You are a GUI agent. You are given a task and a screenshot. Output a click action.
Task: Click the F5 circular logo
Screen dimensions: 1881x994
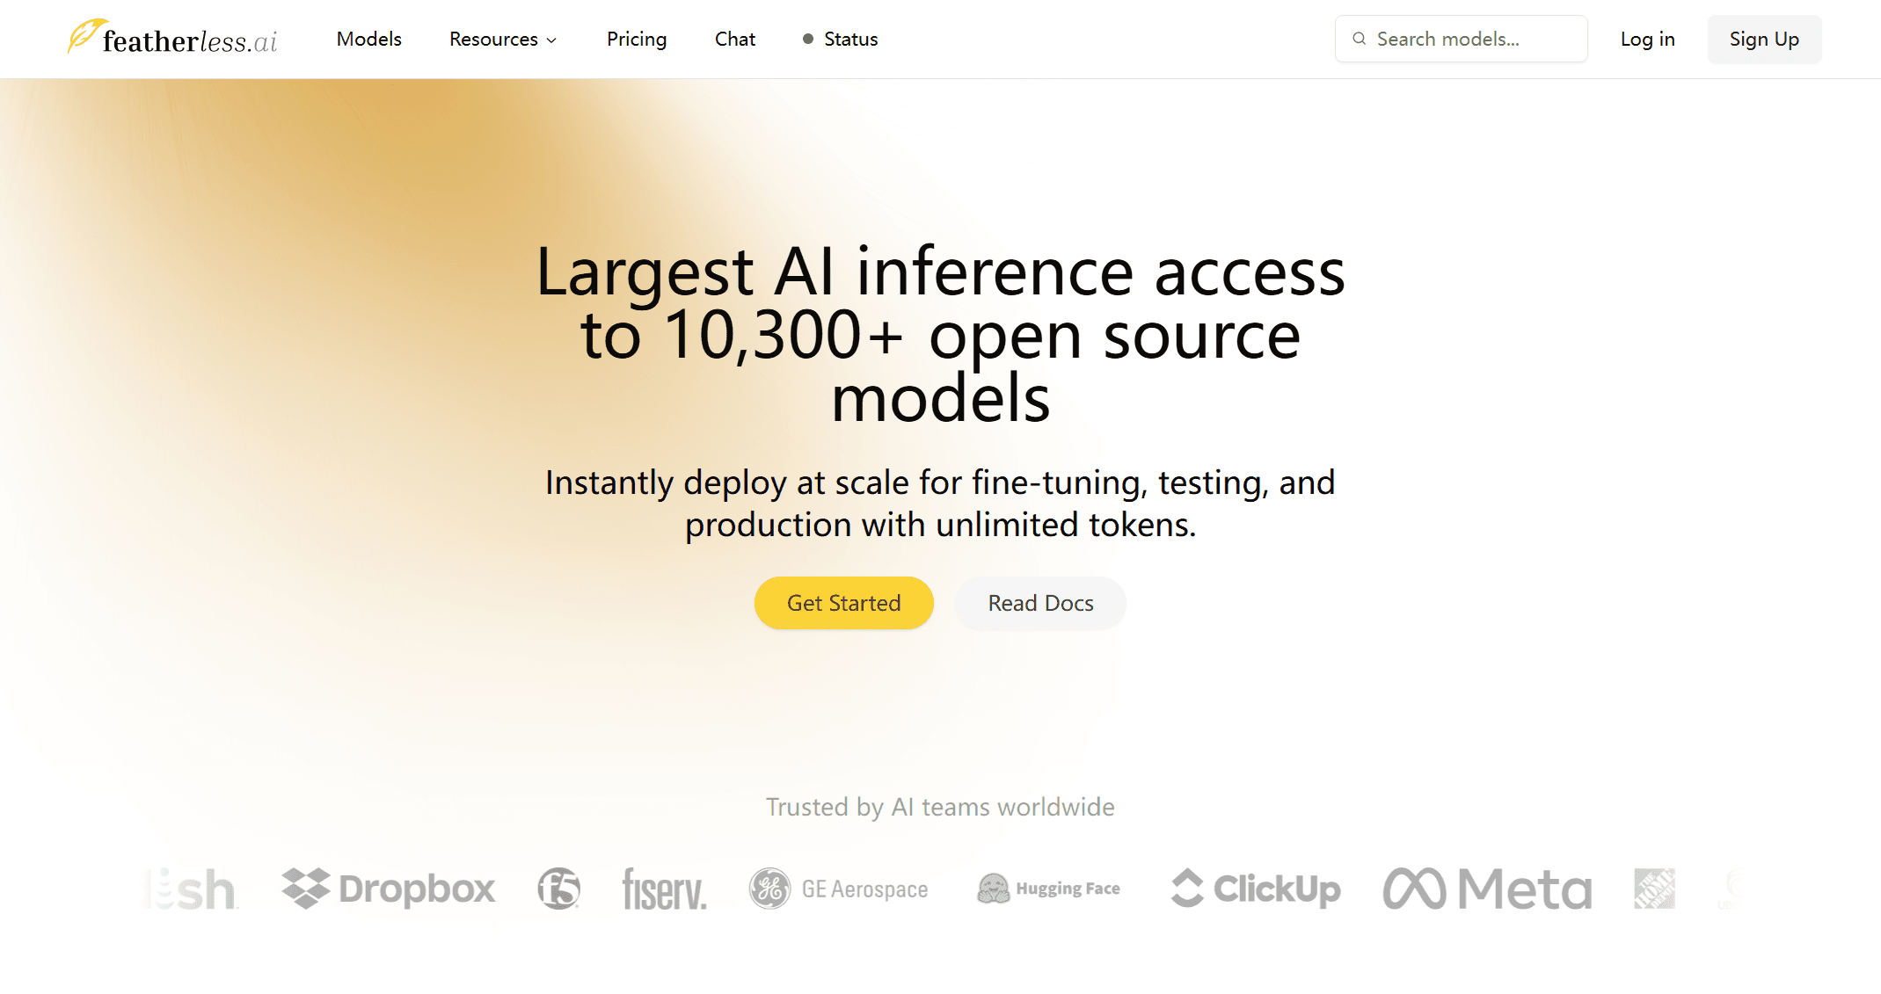559,889
